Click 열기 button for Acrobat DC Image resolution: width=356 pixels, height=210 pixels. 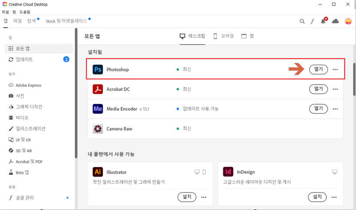pos(318,89)
